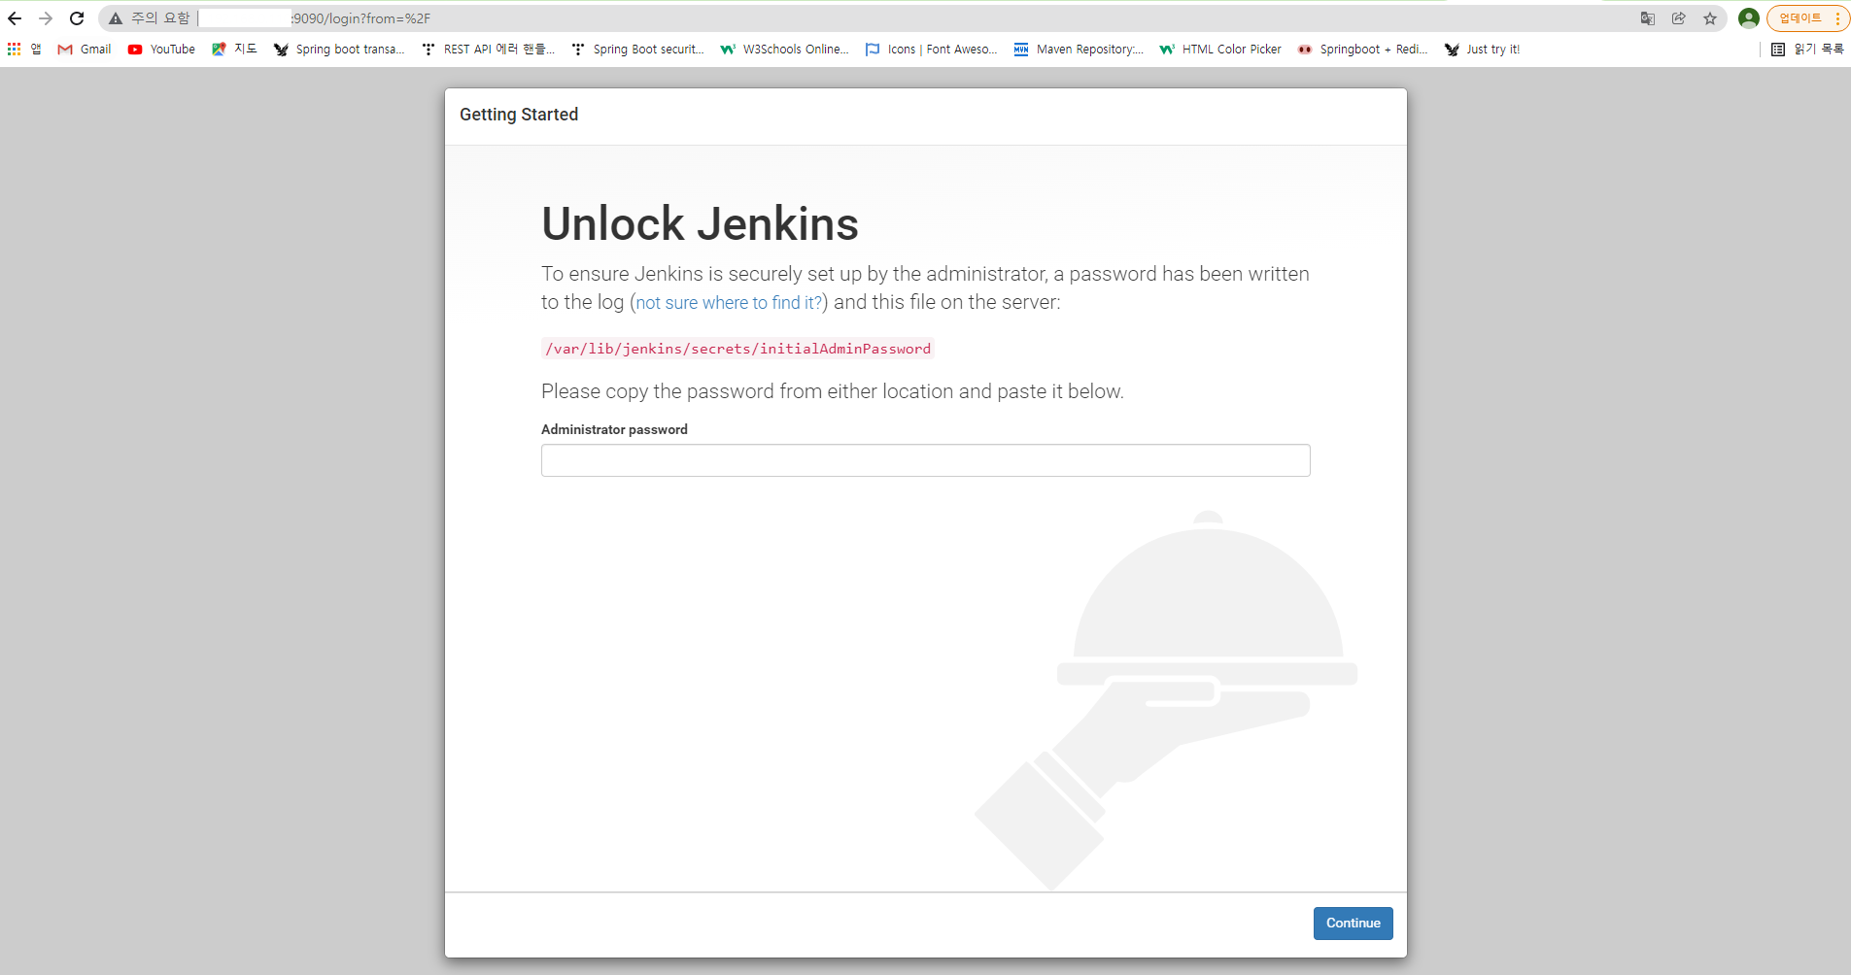The height and width of the screenshot is (975, 1851).
Task: Click the share page icon
Action: point(1679,18)
